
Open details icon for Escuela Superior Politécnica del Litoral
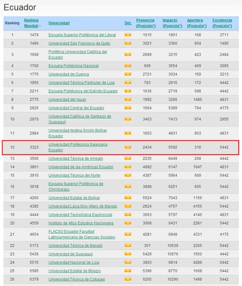coord(128,34)
